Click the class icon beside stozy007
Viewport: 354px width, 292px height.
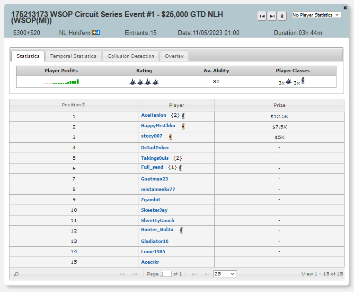pyautogui.click(x=170, y=137)
